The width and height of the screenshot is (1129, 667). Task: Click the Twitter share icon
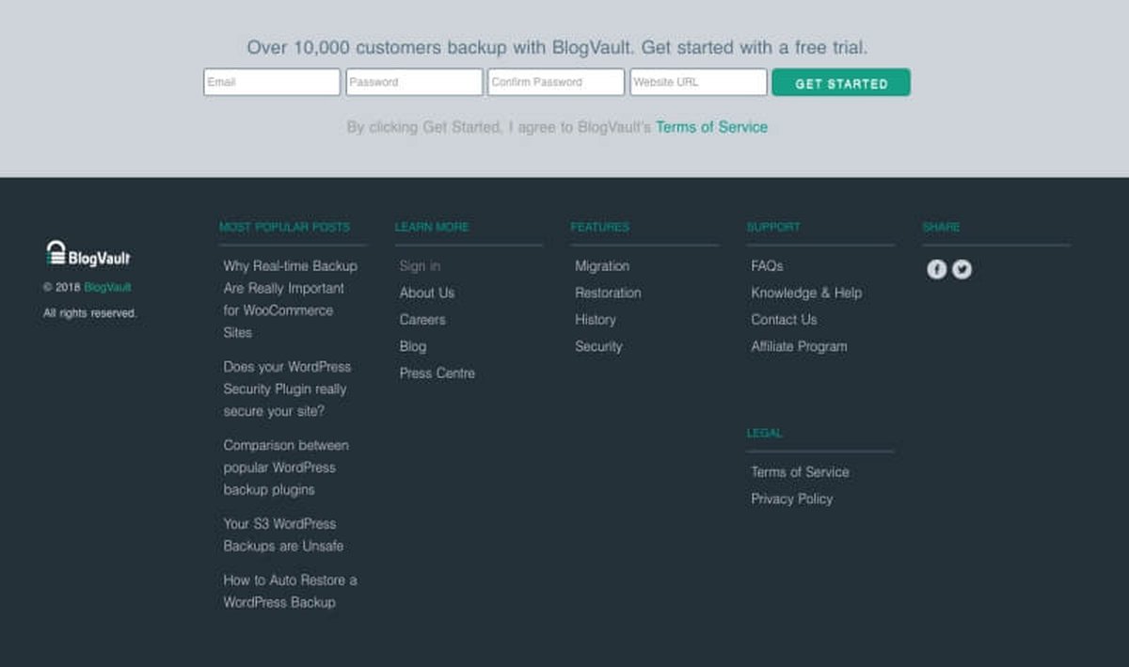click(962, 270)
